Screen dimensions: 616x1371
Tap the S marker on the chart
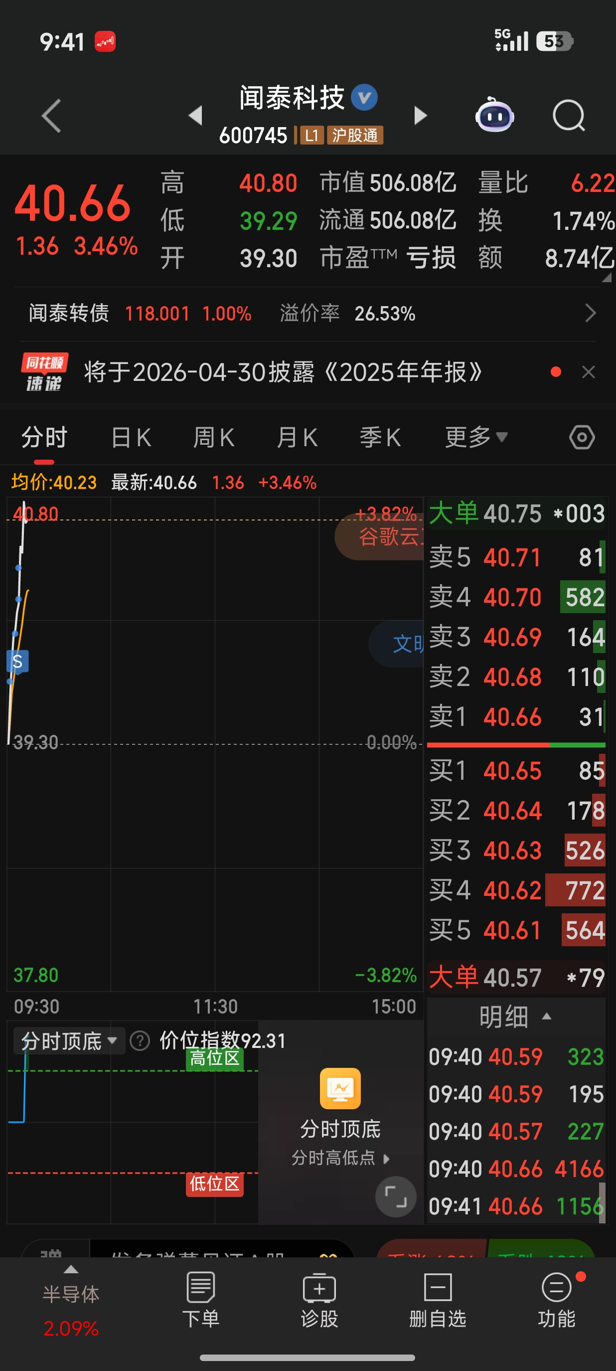[x=17, y=662]
